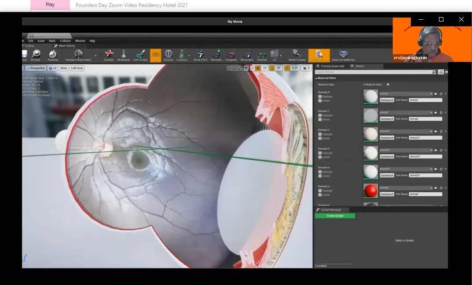Toggle the Normals display icon
This screenshot has height=285, width=472.
[x=216, y=56]
